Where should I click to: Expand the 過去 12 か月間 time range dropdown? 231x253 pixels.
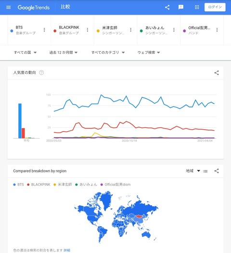tap(64, 53)
